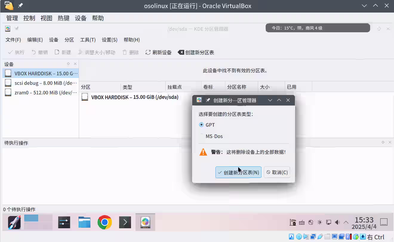
Task: Open the 工具(T) menu
Action: [88, 39]
